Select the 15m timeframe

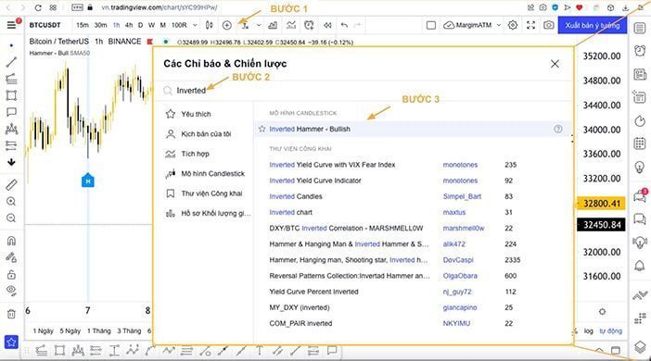83,25
